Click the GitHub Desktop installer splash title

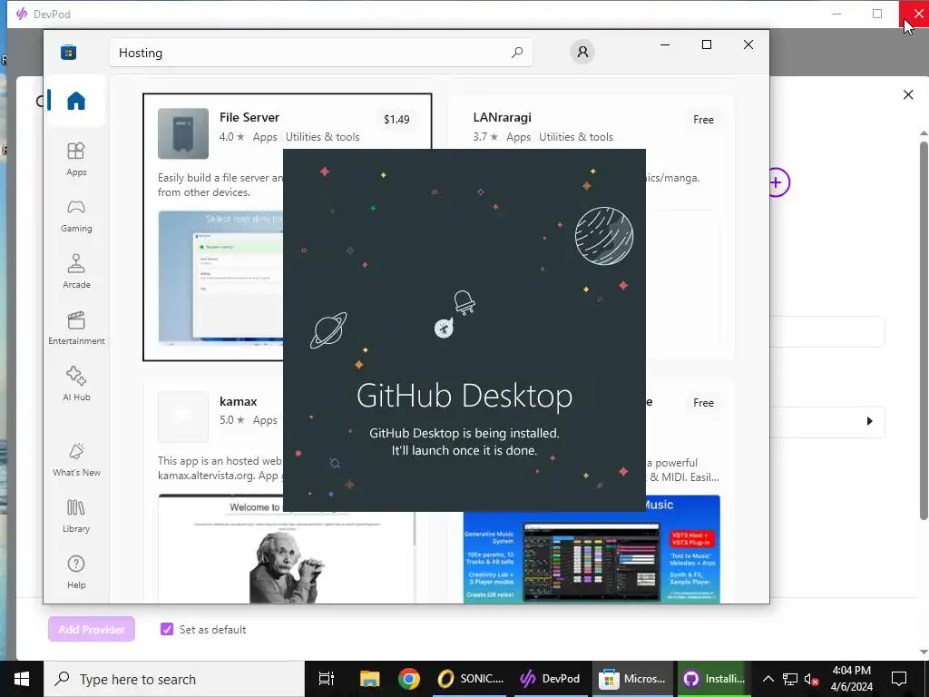pos(464,396)
